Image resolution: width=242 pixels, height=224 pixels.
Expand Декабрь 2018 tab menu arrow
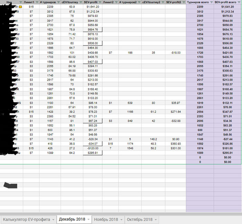click(x=89, y=220)
